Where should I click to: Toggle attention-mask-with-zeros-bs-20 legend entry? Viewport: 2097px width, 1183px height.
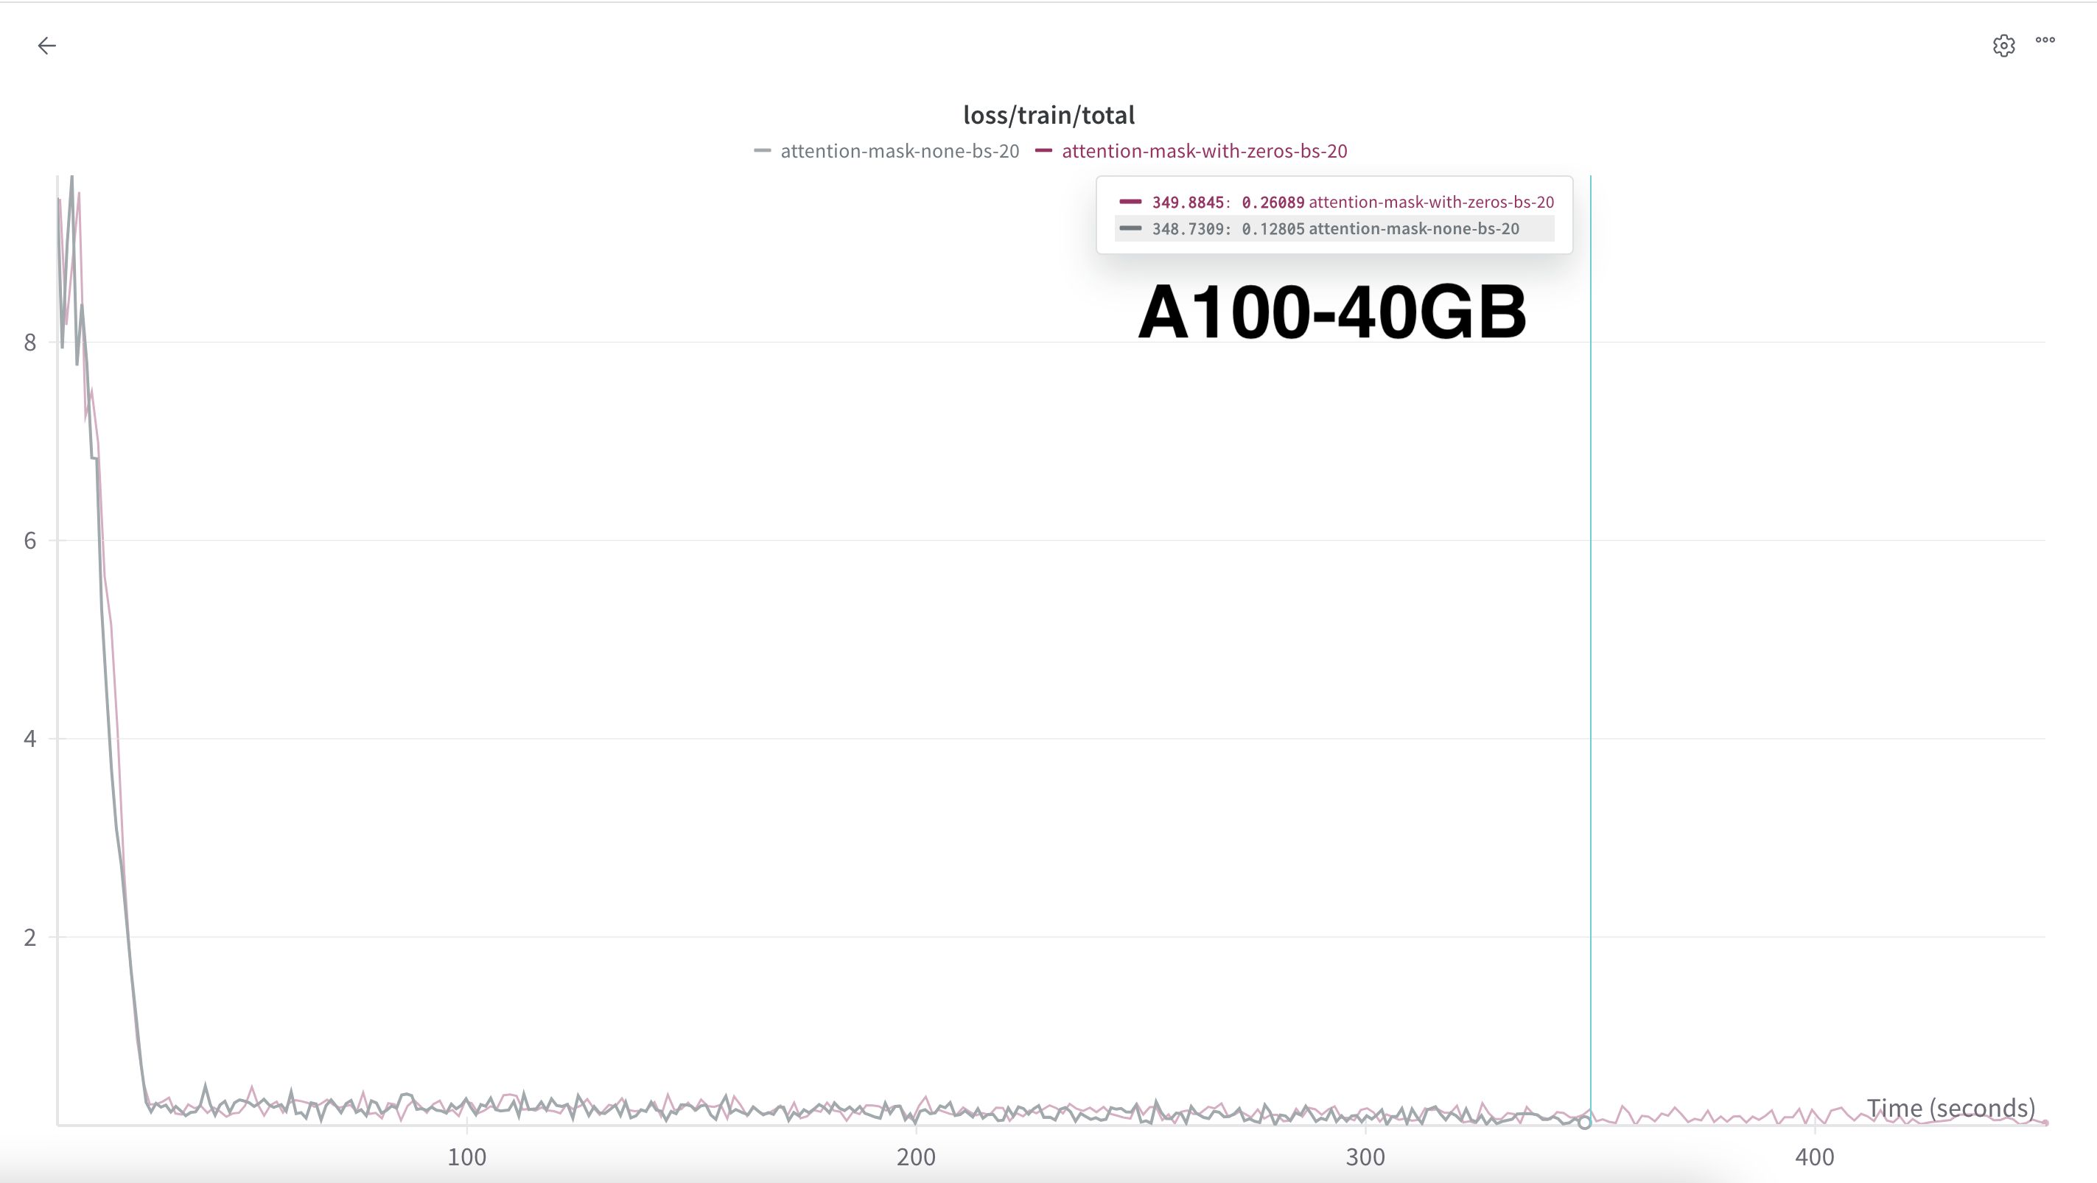[1204, 150]
